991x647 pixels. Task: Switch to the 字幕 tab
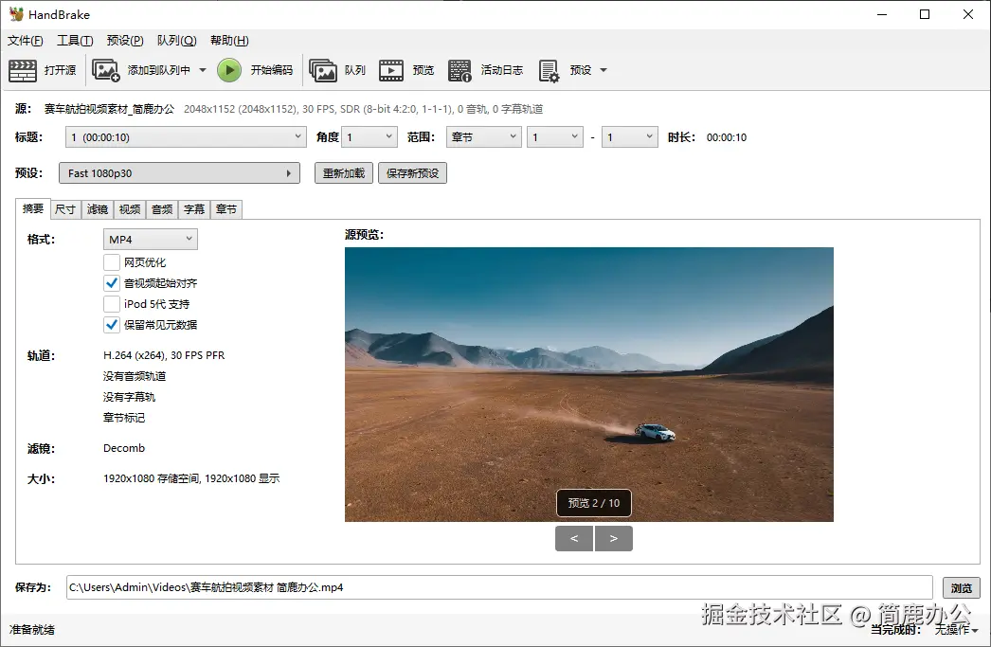point(194,209)
